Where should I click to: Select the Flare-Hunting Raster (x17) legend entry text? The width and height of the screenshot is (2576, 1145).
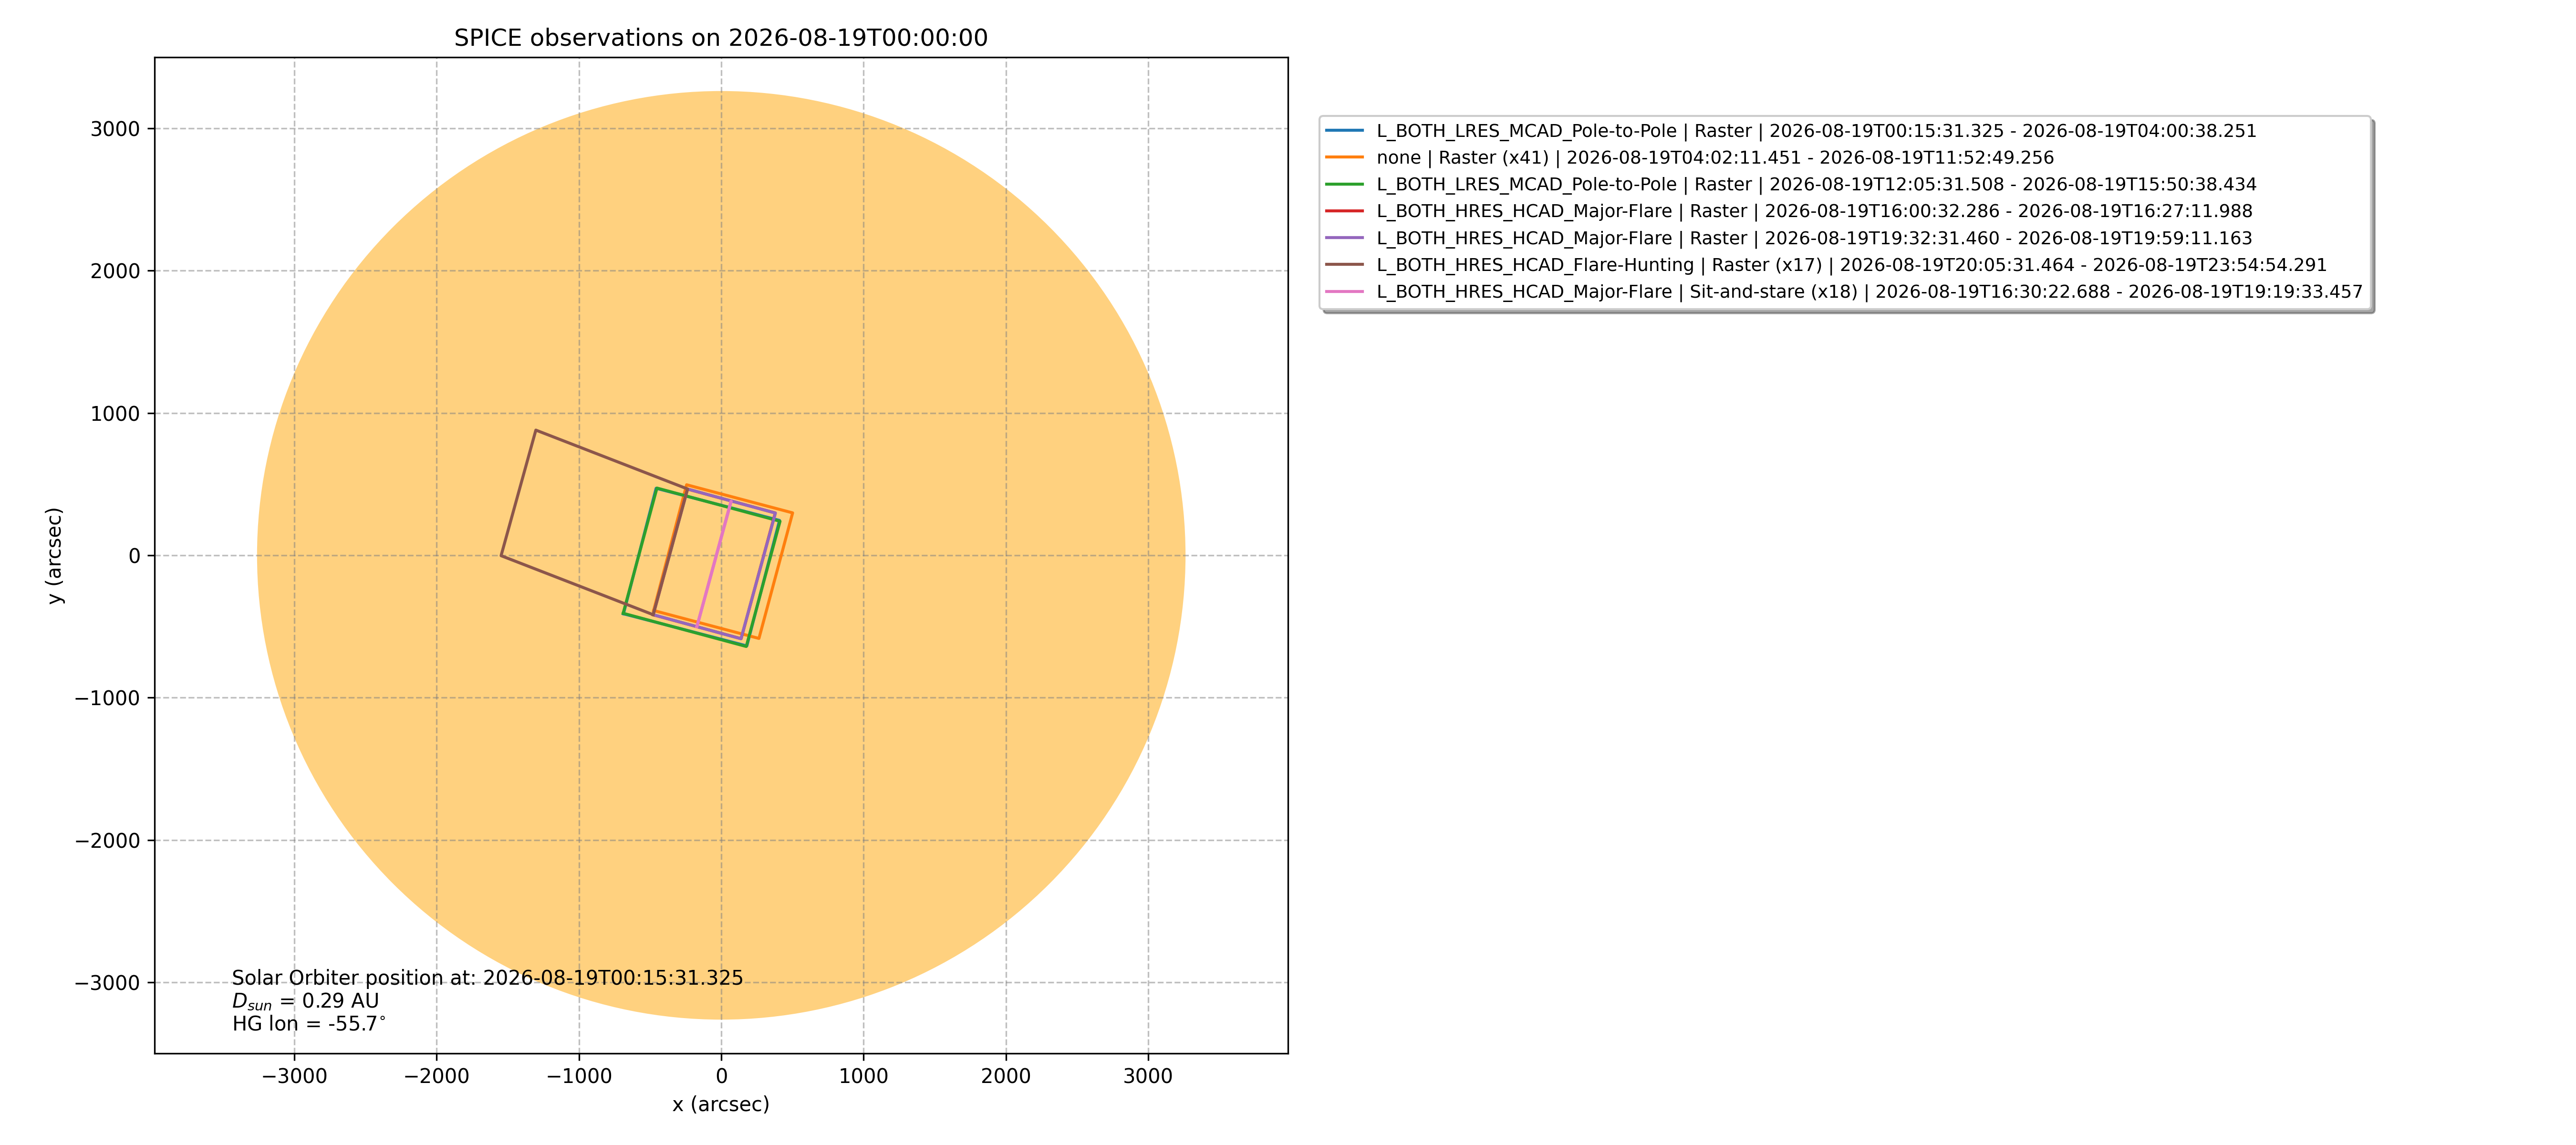coord(1851,265)
